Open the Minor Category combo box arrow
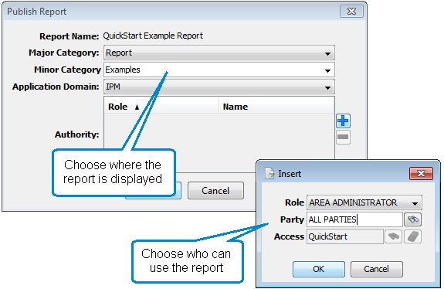444x289 pixels. 327,70
